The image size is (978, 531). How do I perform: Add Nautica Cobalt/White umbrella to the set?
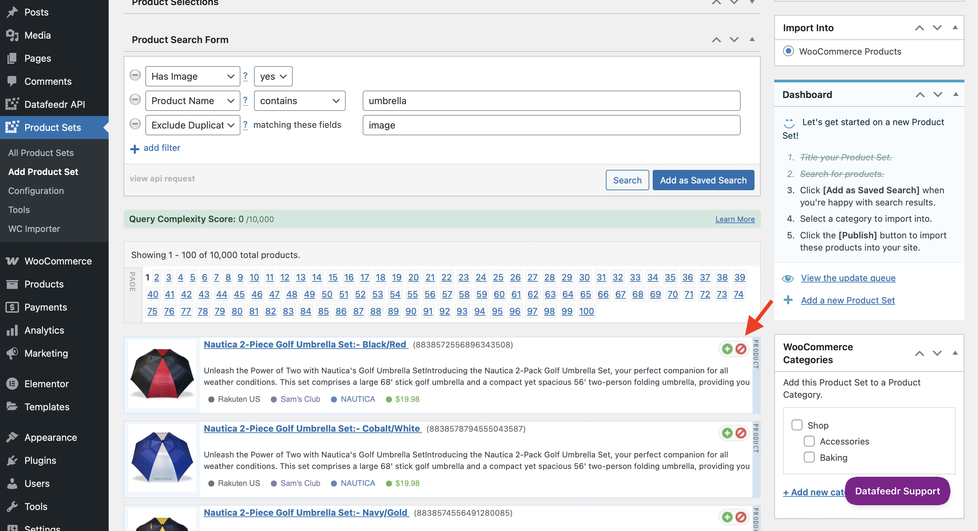(727, 433)
